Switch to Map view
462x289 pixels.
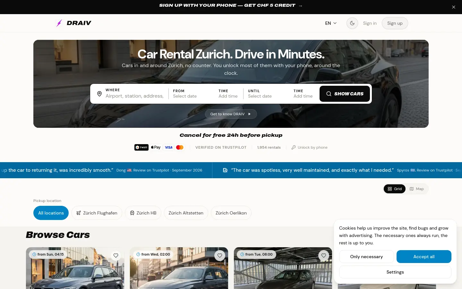pos(417,189)
